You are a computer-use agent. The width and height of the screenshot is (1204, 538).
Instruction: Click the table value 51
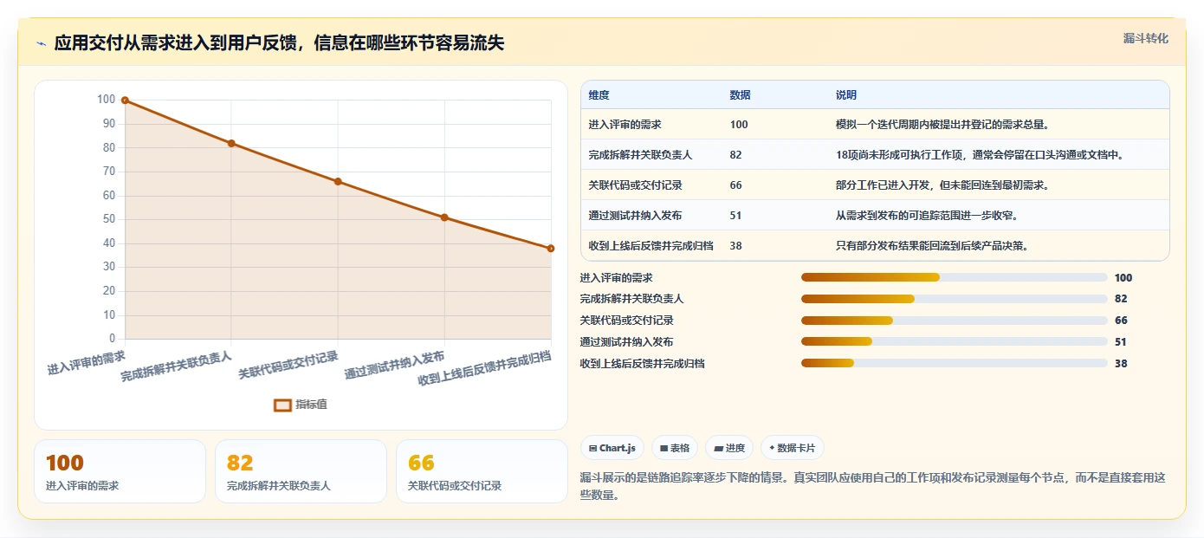pos(735,216)
